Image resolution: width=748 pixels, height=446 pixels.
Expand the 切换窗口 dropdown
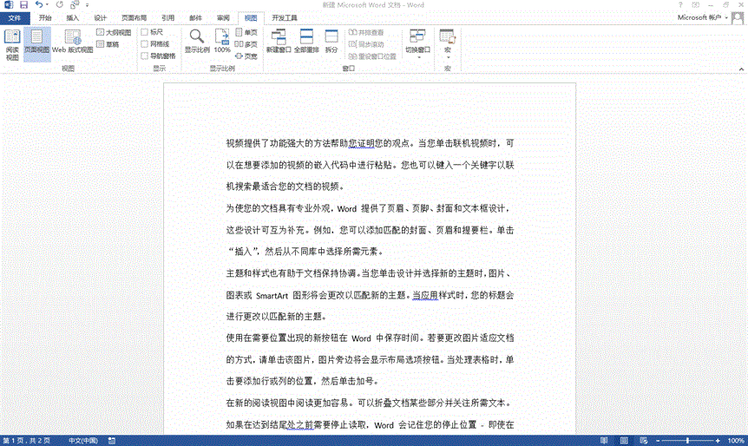[417, 43]
